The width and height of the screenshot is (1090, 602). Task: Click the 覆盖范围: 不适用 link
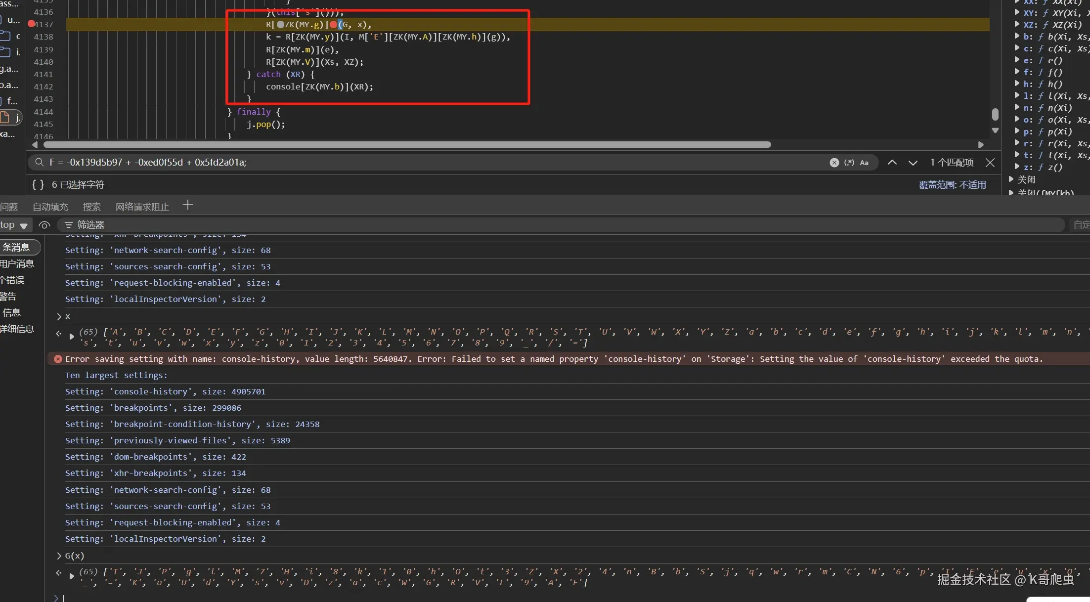tap(952, 185)
